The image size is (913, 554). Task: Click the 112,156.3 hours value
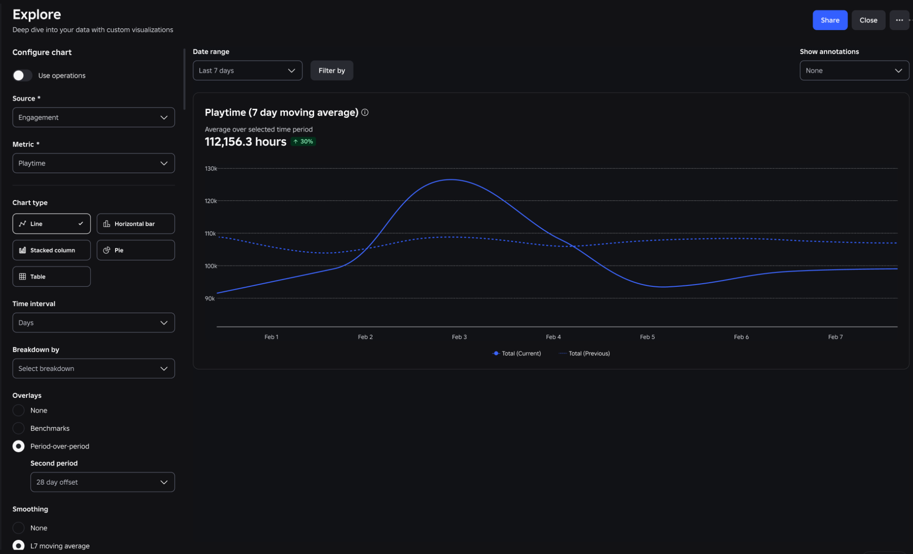click(246, 142)
